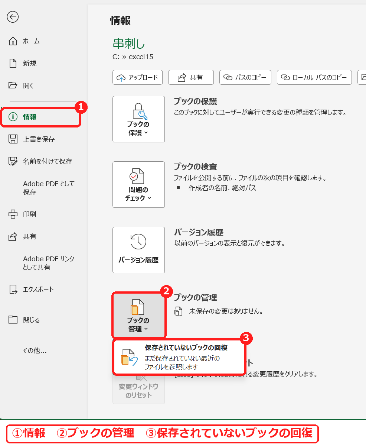Click the 情報 page heading
Image resolution: width=366 pixels, height=446 pixels.
(x=121, y=21)
